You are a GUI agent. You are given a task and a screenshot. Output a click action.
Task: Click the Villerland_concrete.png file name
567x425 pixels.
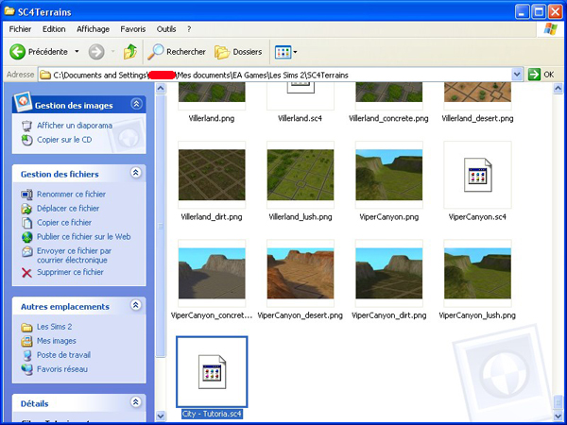(x=388, y=119)
